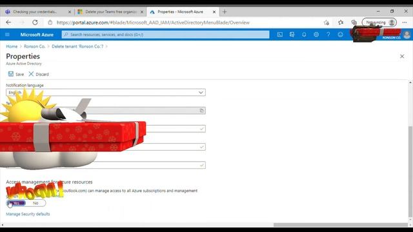Focus the Azure search resources box

[165, 34]
